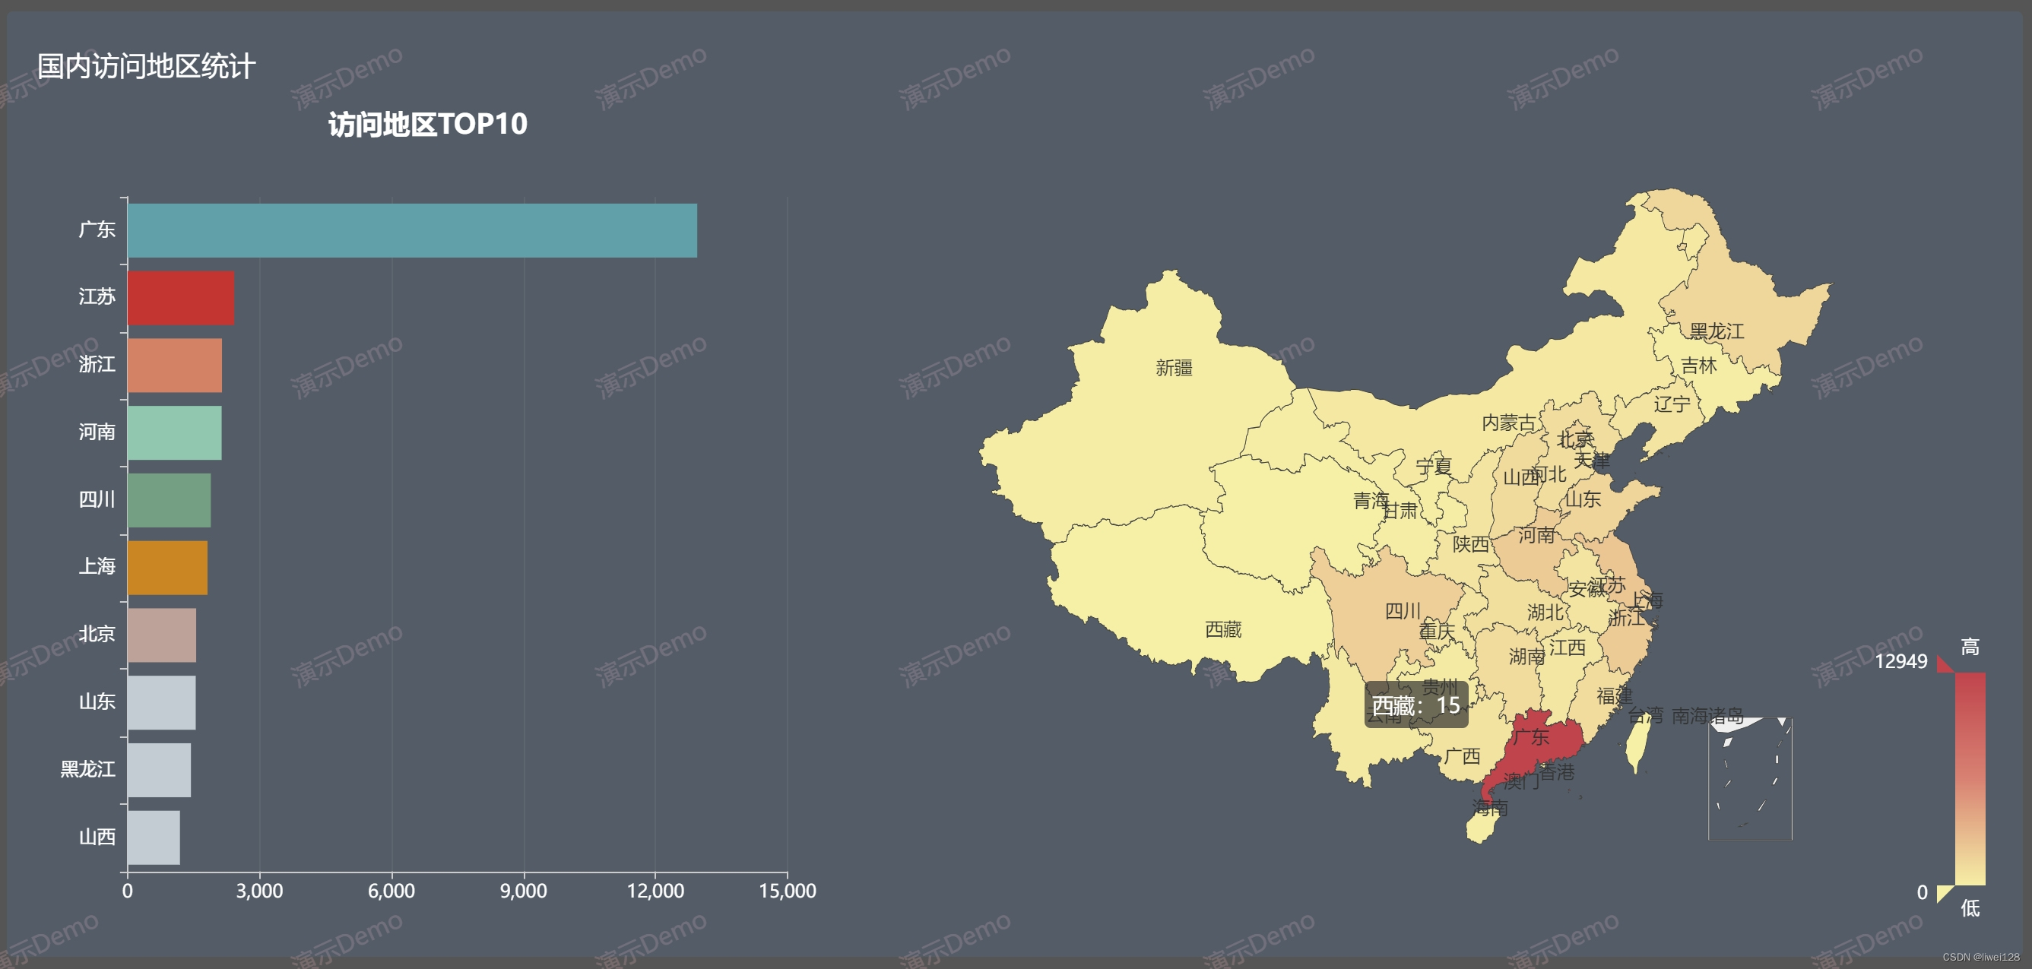Viewport: 2032px width, 969px height.
Task: Click the 山西 bar in chart
Action: point(154,838)
